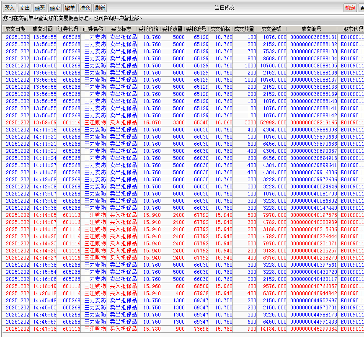
Task: Select the amount 9576.000 cell
Action: click(x=274, y=286)
